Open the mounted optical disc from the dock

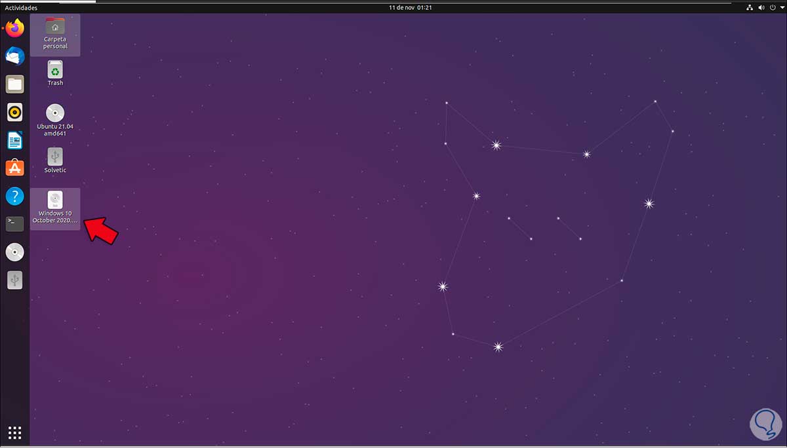click(x=14, y=252)
